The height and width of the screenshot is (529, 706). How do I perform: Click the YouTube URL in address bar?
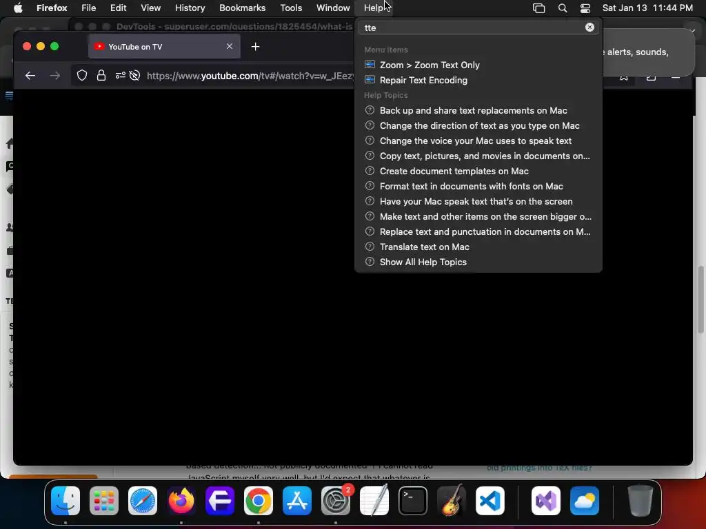click(x=250, y=76)
